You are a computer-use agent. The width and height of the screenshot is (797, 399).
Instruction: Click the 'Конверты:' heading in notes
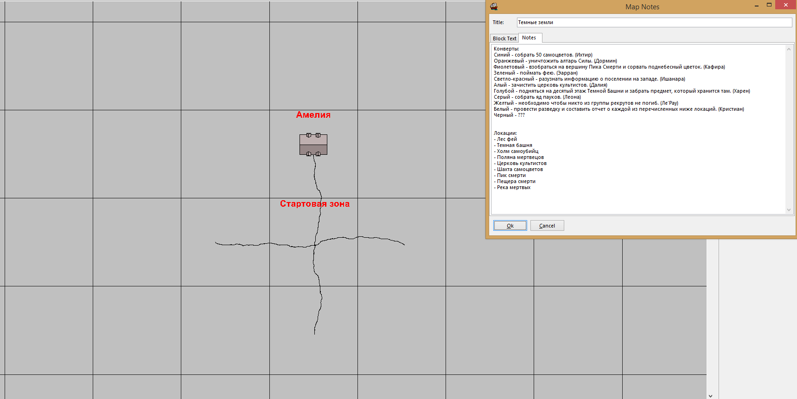[x=506, y=49]
